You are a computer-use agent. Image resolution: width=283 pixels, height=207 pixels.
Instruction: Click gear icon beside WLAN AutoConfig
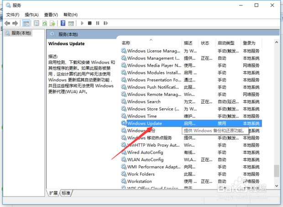tap(124, 159)
